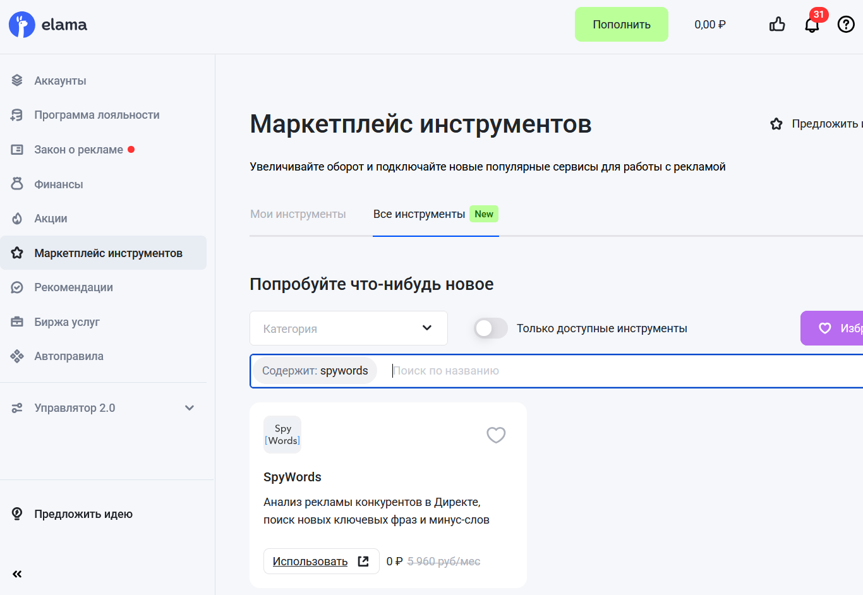Open the Аккаунты section icon
Screen dimensions: 863x595
(17, 80)
